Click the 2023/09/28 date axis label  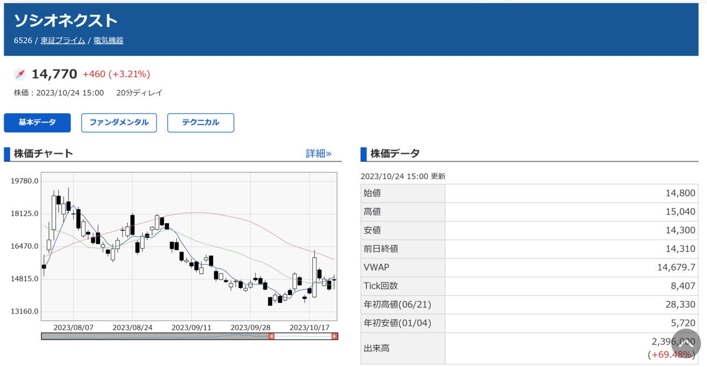coord(250,327)
